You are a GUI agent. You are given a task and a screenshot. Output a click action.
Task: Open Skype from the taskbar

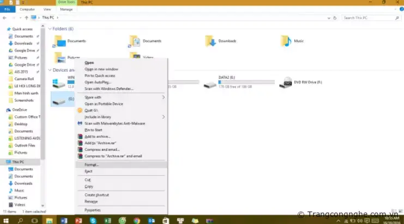(93, 220)
